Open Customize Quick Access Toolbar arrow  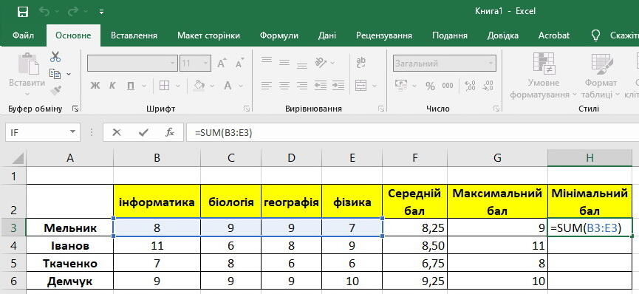pyautogui.click(x=101, y=13)
